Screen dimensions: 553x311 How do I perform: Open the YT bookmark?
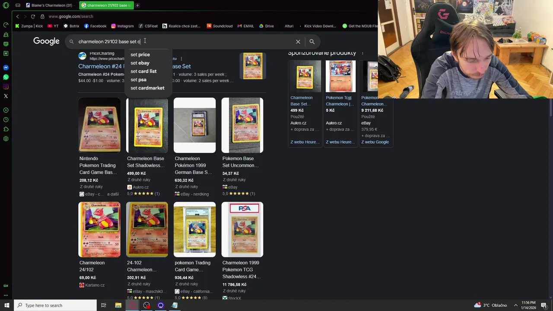tap(53, 26)
